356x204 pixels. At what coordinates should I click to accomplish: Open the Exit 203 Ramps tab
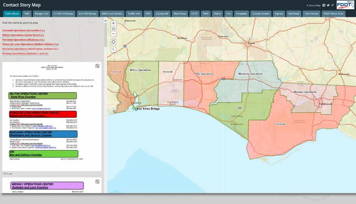(x=88, y=14)
